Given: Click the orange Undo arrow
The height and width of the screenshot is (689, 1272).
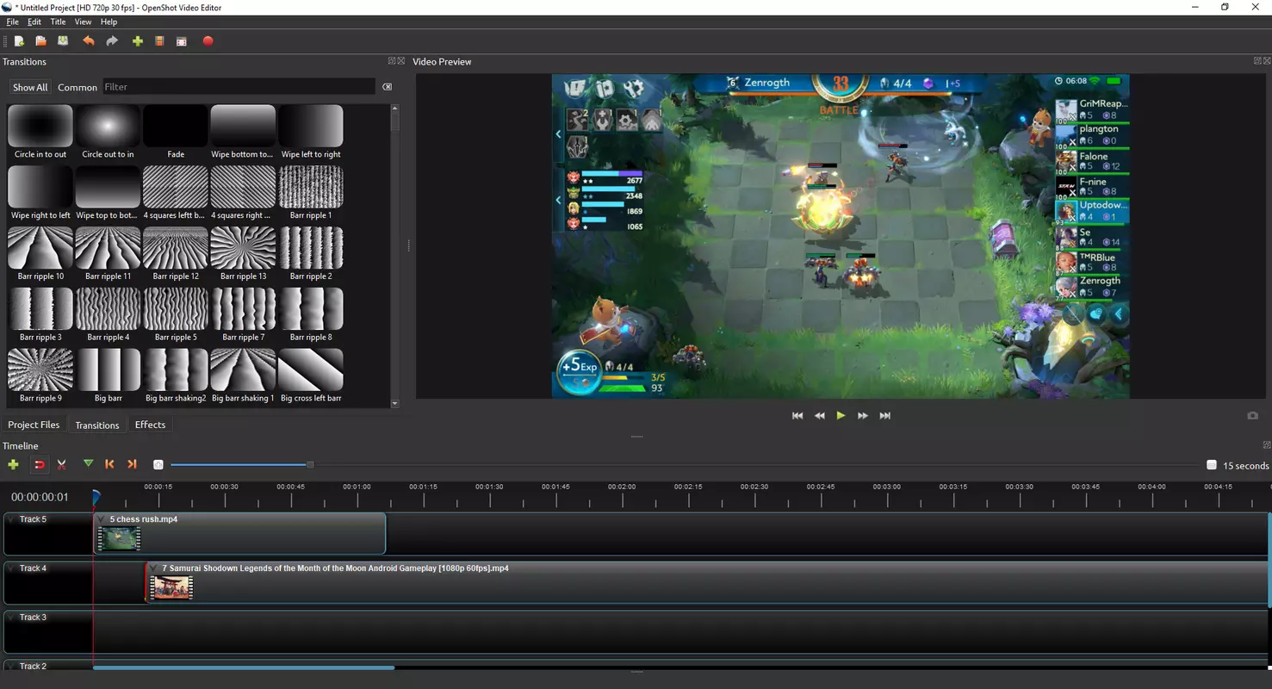Looking at the screenshot, I should tap(88, 41).
